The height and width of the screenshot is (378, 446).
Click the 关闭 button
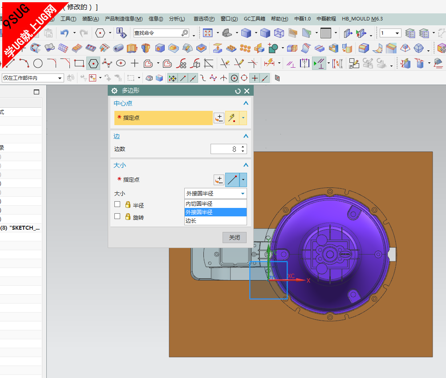point(235,237)
